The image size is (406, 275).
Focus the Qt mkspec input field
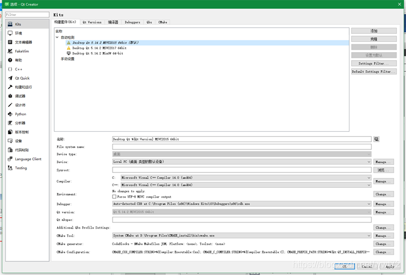click(x=241, y=220)
